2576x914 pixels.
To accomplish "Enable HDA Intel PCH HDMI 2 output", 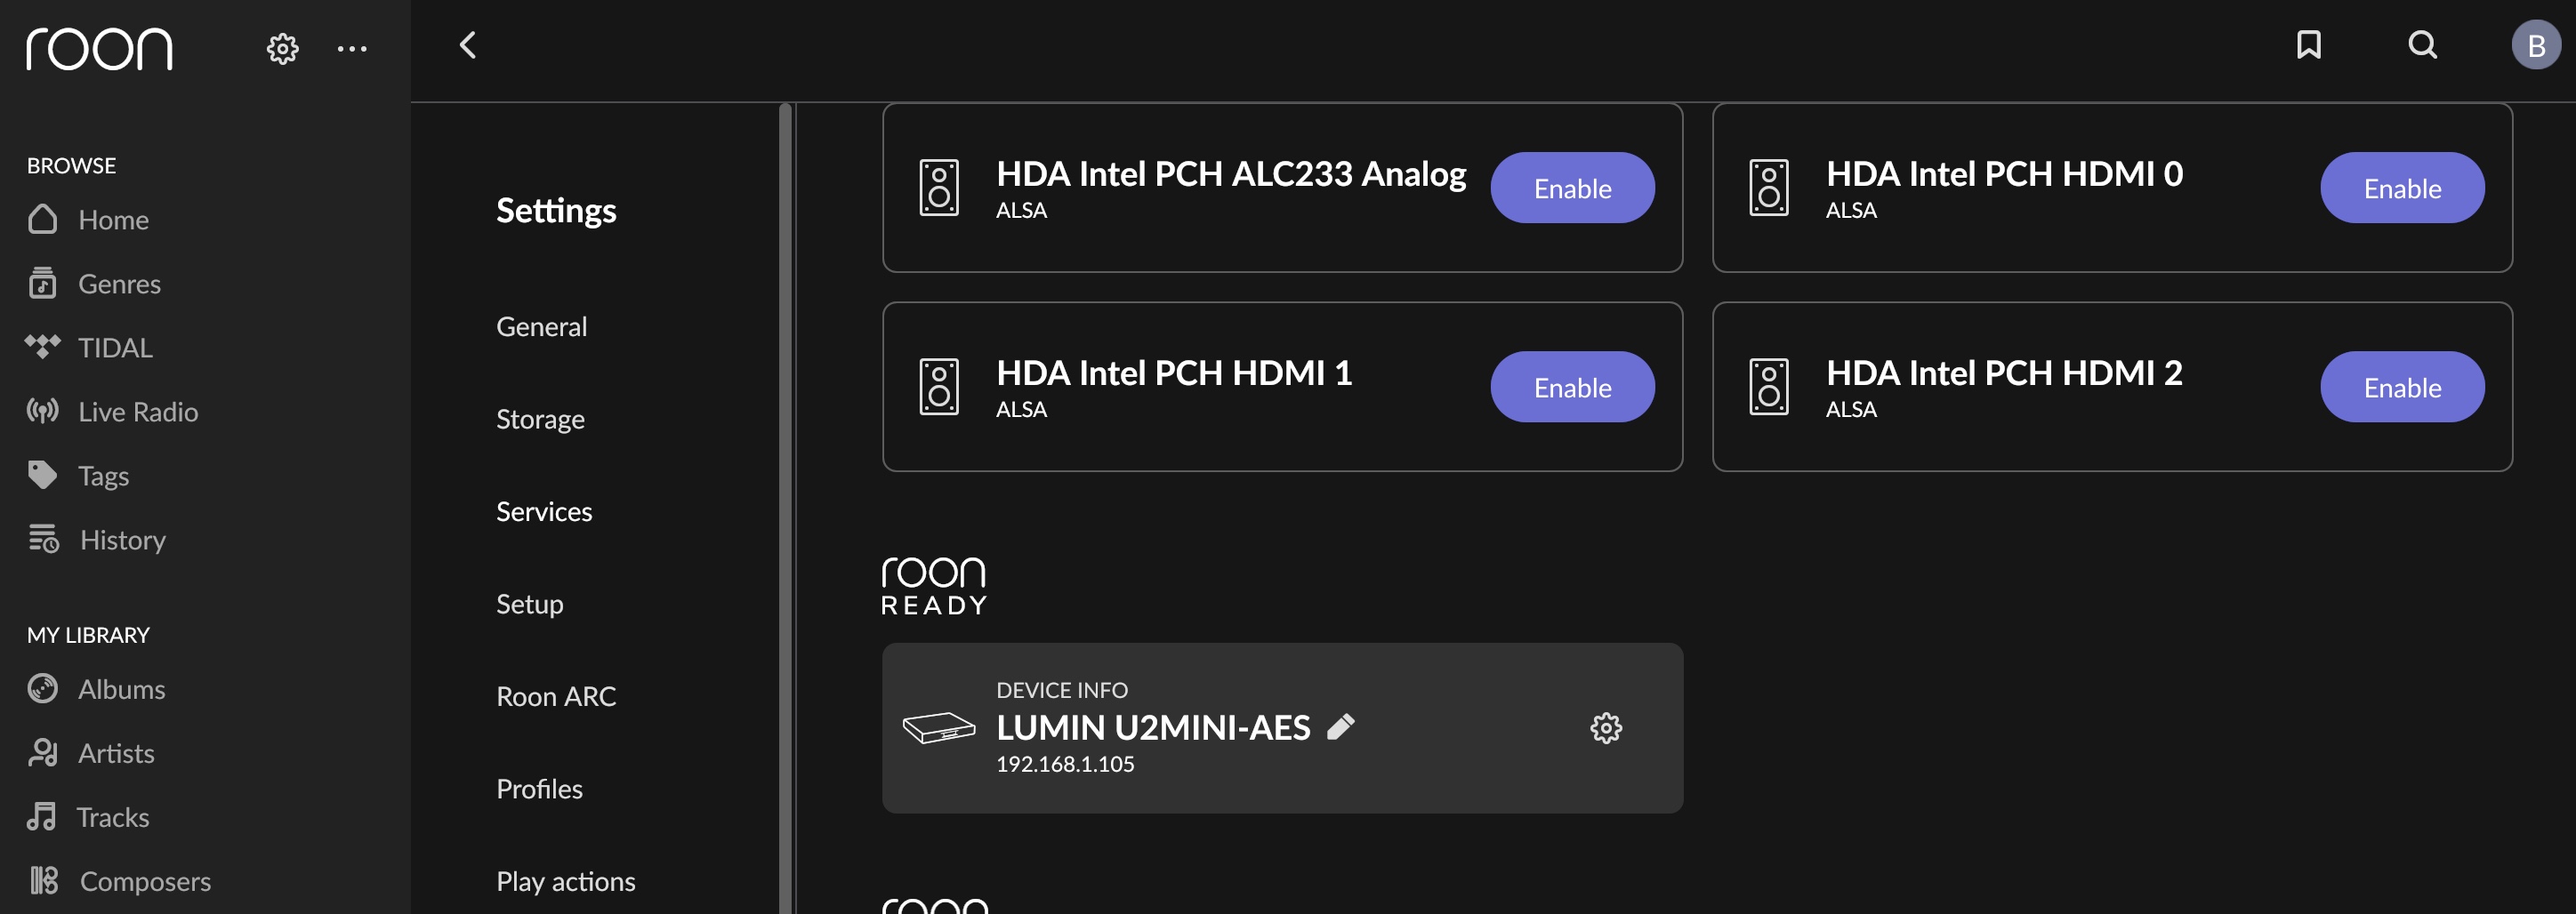I will (x=2401, y=387).
